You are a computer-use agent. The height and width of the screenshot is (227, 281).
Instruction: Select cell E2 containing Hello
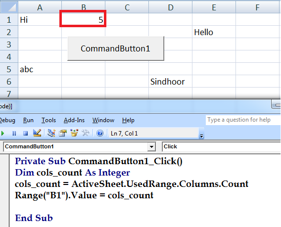[x=214, y=32]
